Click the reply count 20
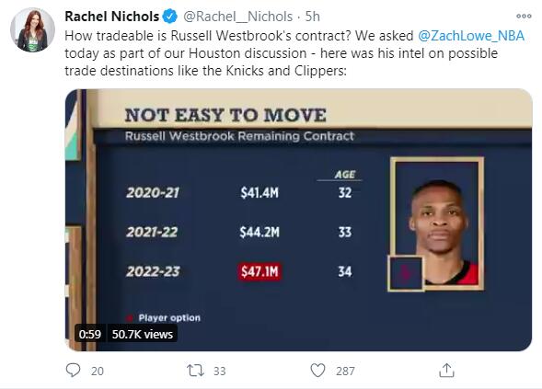Viewport: 542px width, 389px height. point(98,371)
